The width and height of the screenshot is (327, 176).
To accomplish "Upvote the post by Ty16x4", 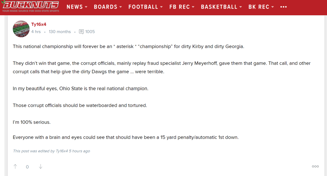I will (15, 166).
